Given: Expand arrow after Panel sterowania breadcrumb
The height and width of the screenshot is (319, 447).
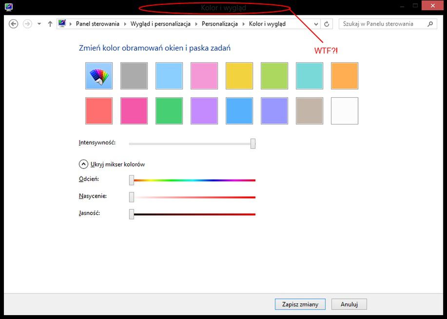Looking at the screenshot, I should pyautogui.click(x=125, y=24).
